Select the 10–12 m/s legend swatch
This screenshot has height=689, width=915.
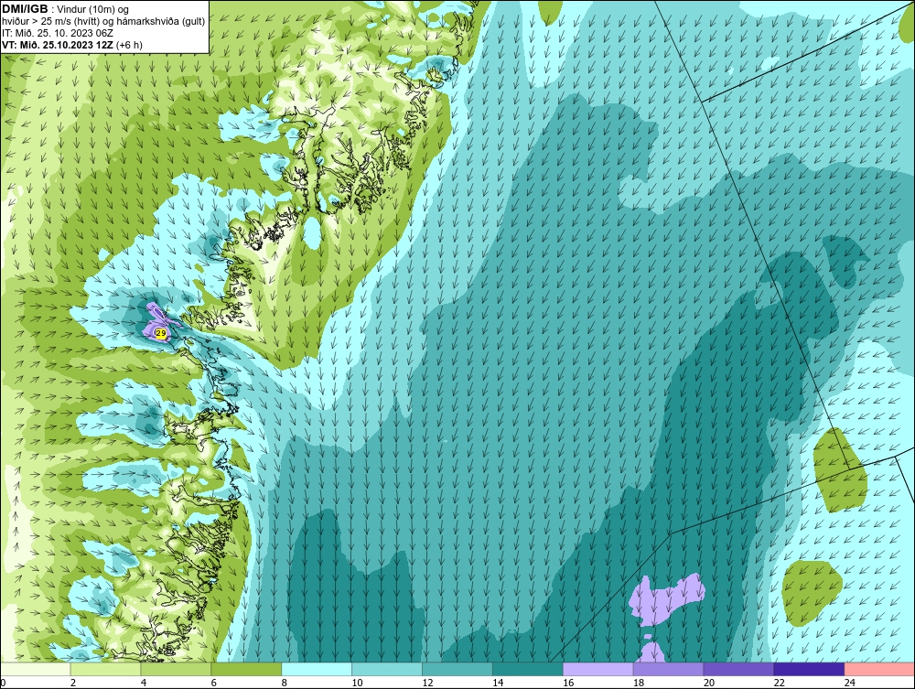tap(387, 669)
